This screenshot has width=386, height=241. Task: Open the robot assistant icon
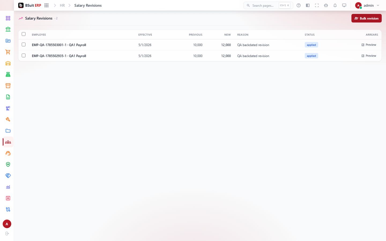coord(326,5)
